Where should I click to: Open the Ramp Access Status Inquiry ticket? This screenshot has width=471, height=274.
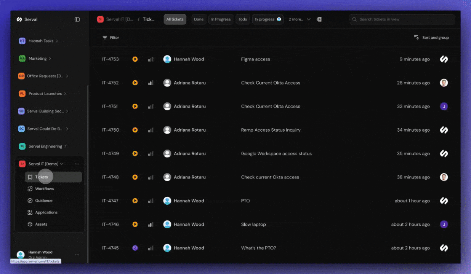[271, 130]
